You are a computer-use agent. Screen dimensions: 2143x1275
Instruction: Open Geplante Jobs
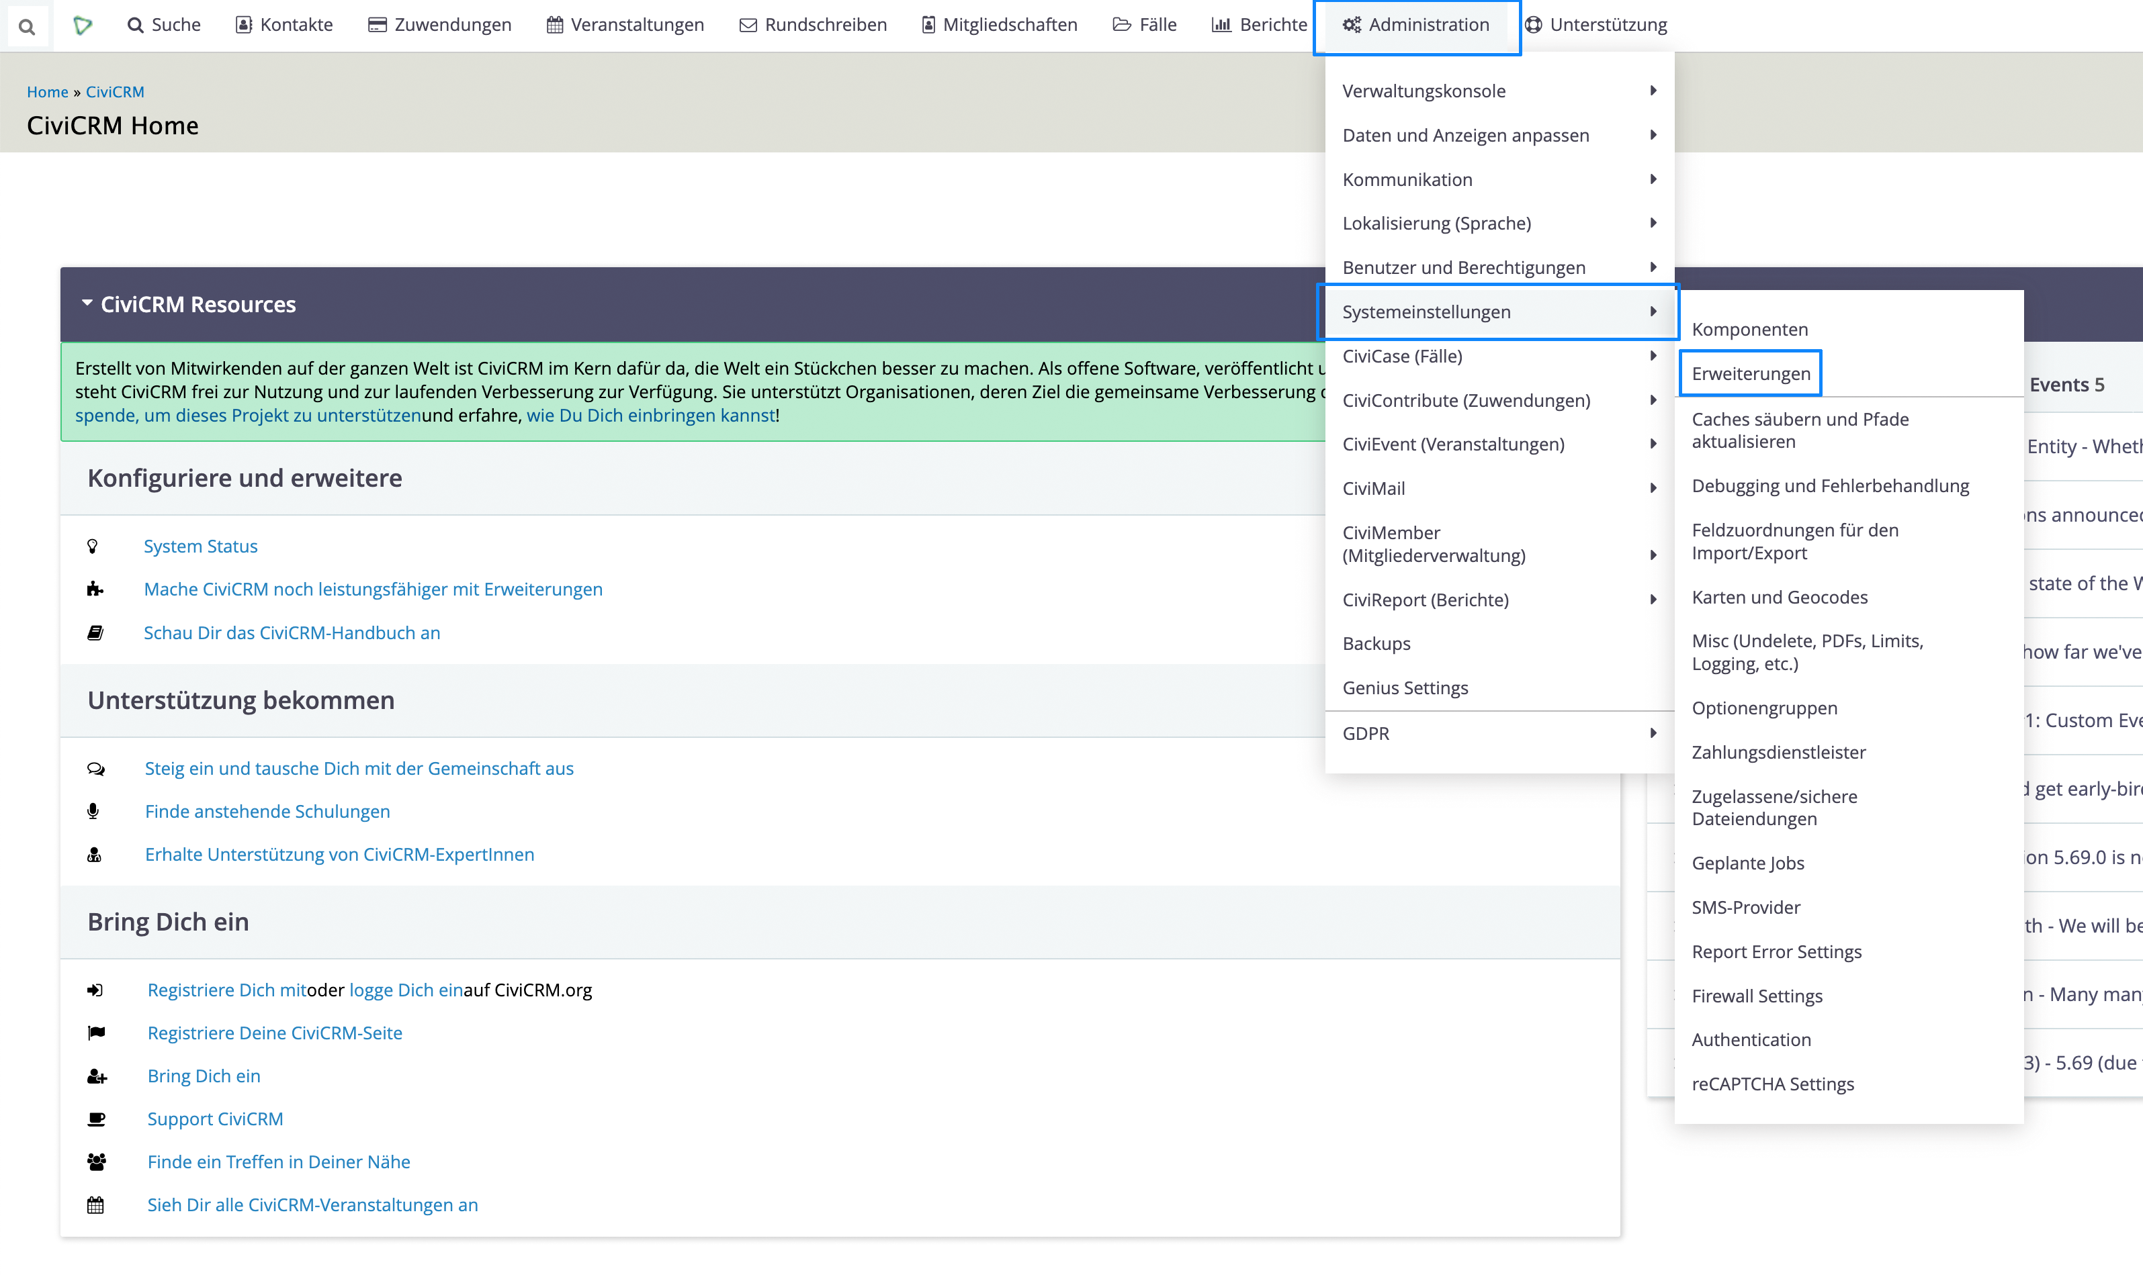tap(1848, 863)
